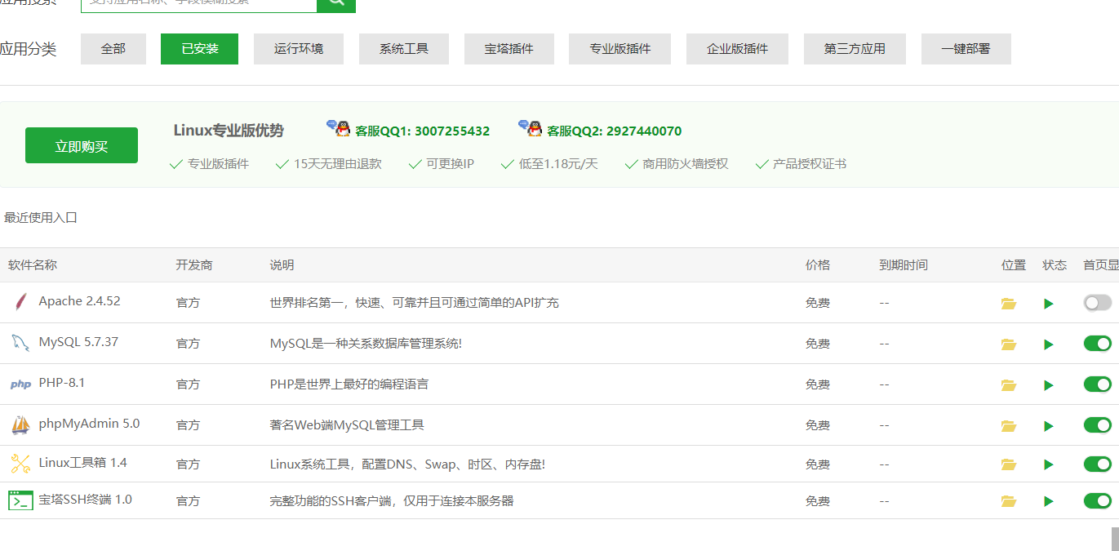The image size is (1119, 551).
Task: Switch to the 运行环境 category
Action: pos(299,49)
